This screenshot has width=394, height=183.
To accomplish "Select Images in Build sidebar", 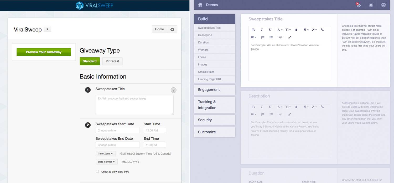I will [x=215, y=64].
